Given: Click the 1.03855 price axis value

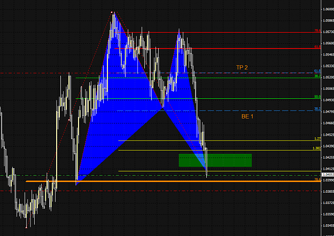Looking at the screenshot, I should [329, 191].
